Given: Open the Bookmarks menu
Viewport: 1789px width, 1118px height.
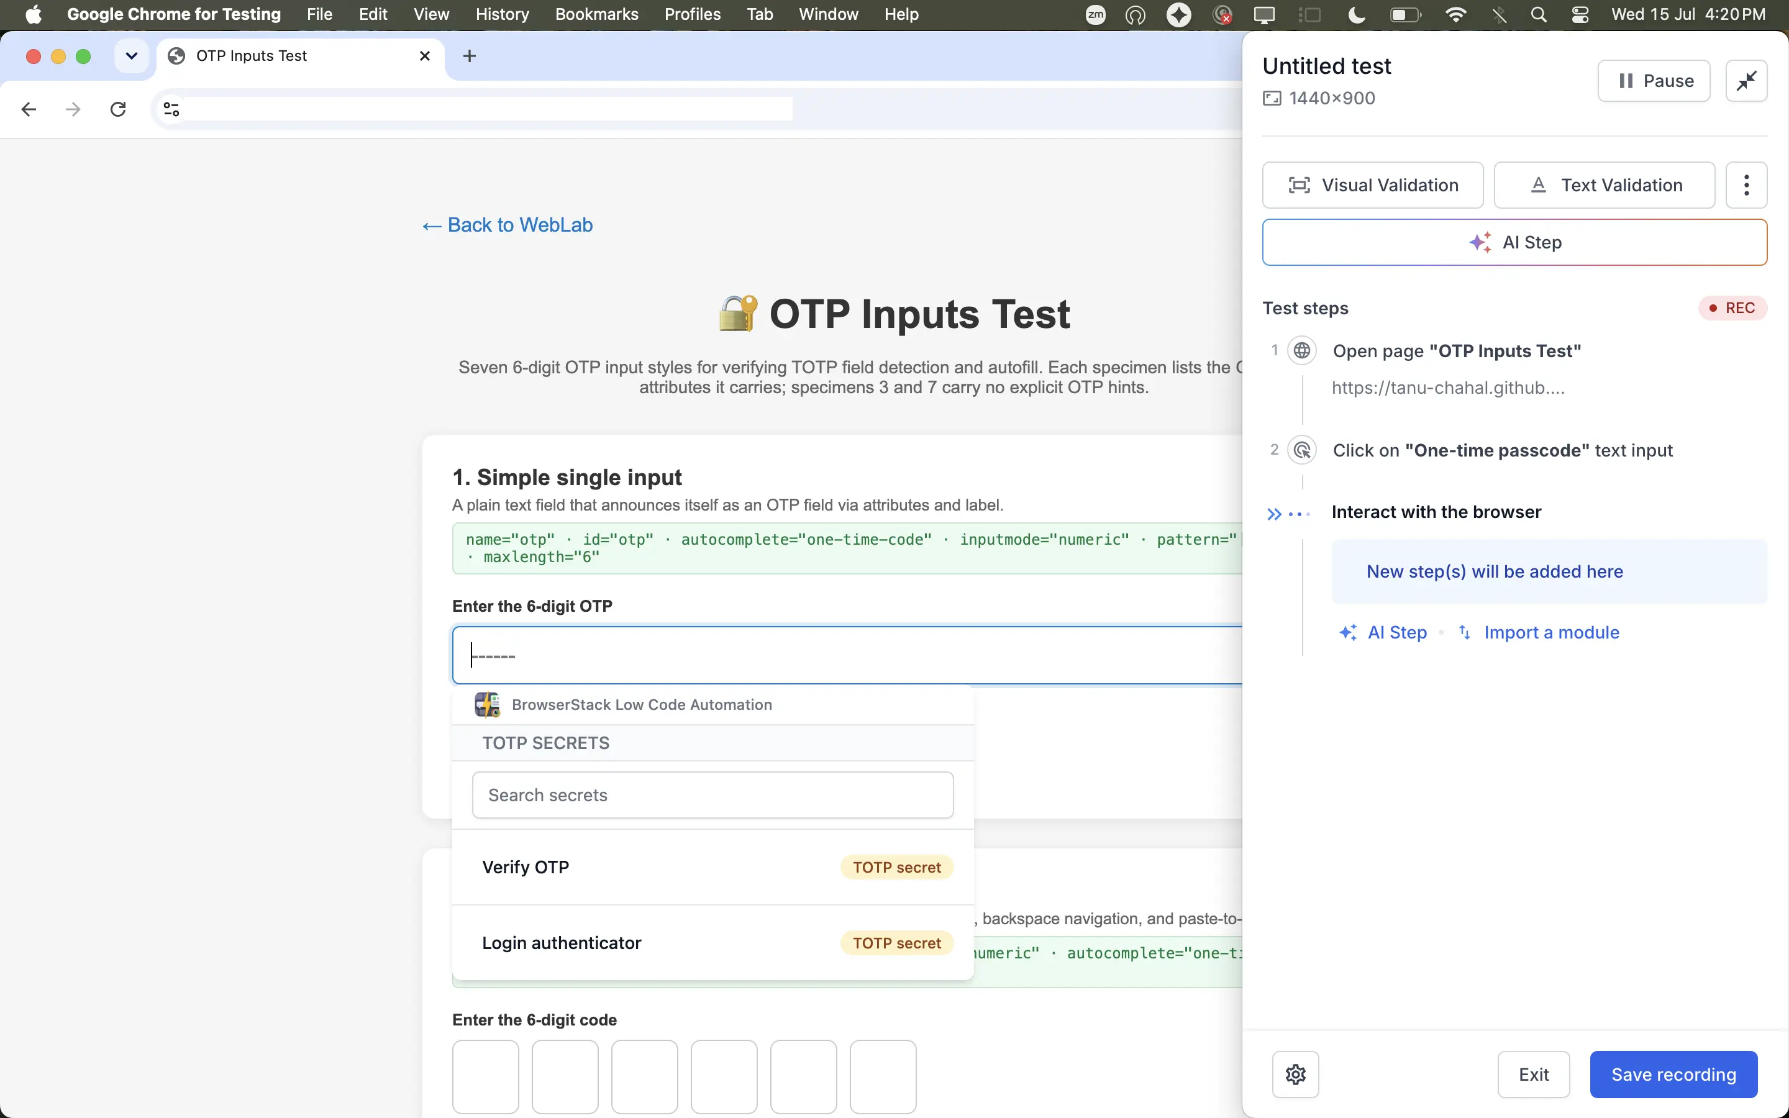Looking at the screenshot, I should (x=596, y=14).
